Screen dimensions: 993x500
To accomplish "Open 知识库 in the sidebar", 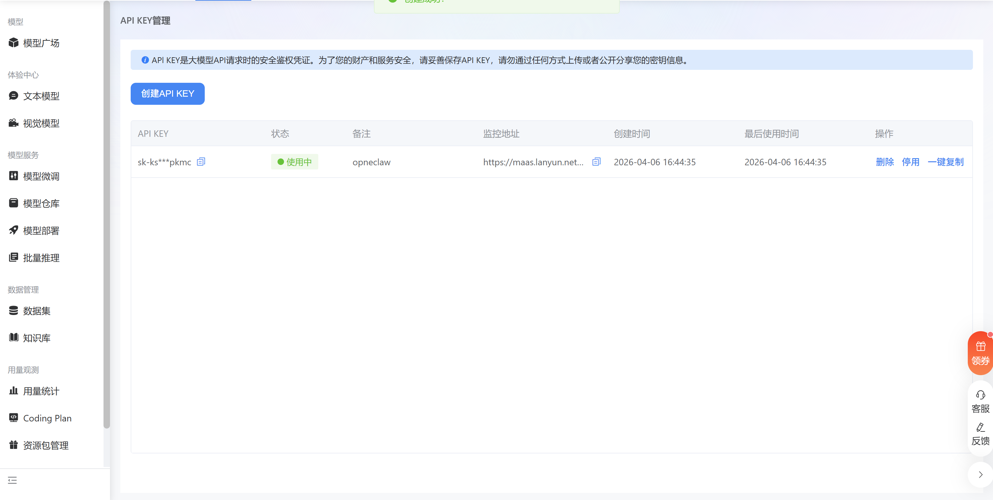I will click(x=37, y=338).
